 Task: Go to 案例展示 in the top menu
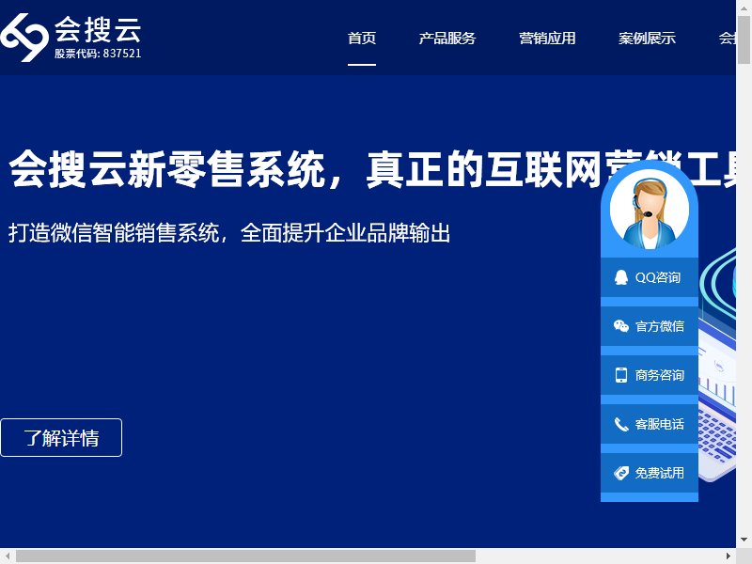tap(647, 38)
